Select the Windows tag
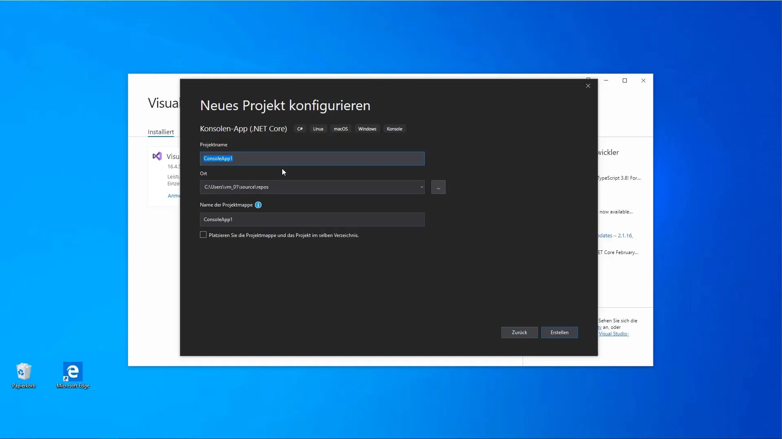 pyautogui.click(x=367, y=129)
